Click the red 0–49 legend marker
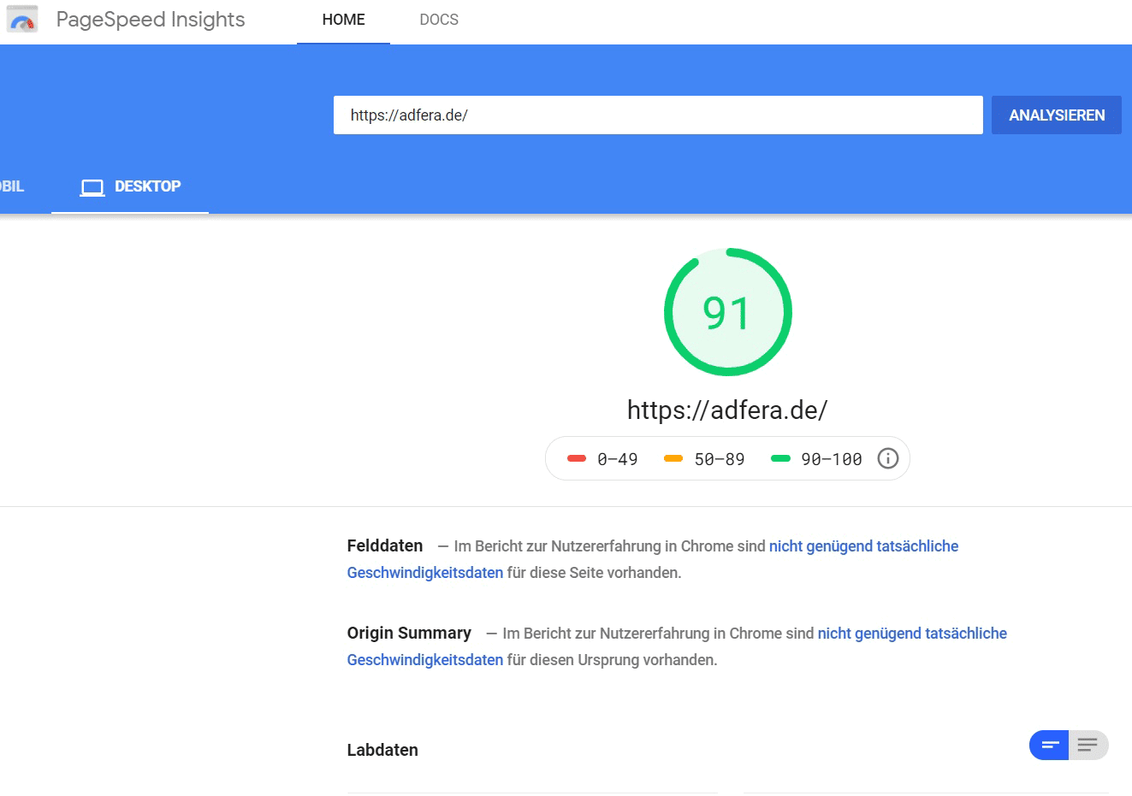The width and height of the screenshot is (1132, 796). coord(577,459)
